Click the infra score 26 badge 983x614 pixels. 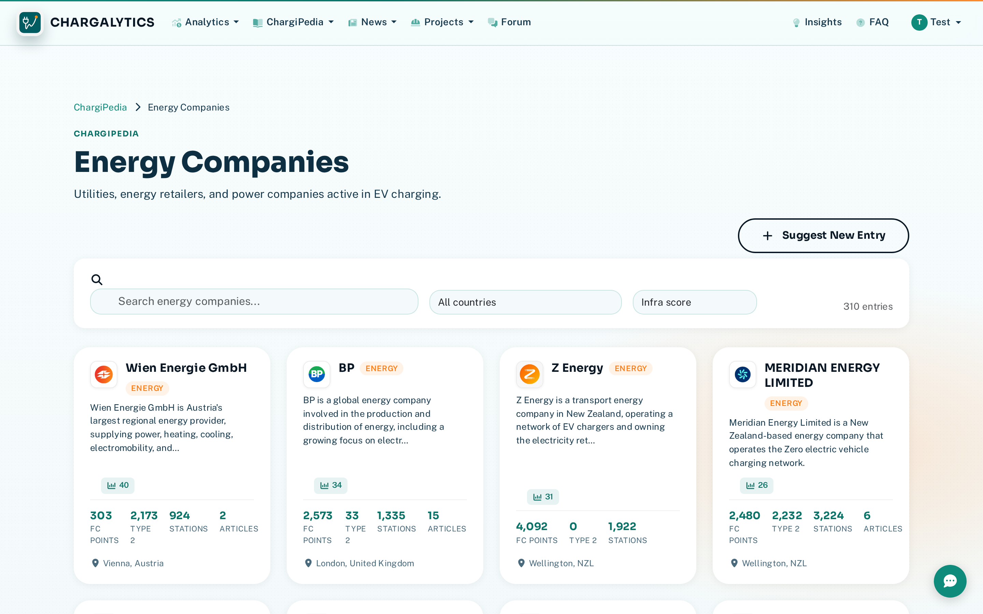click(756, 485)
